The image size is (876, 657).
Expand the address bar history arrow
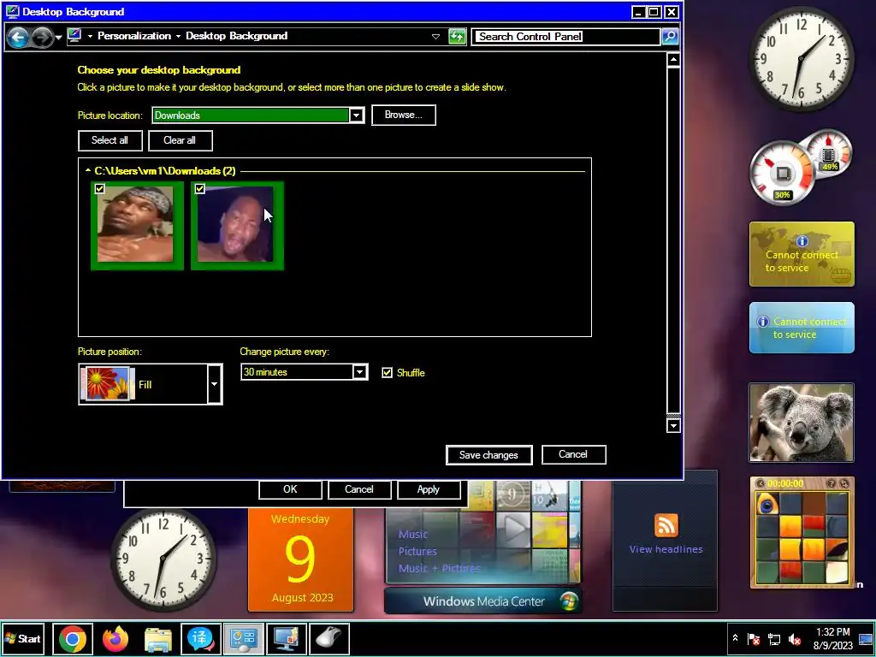click(435, 37)
